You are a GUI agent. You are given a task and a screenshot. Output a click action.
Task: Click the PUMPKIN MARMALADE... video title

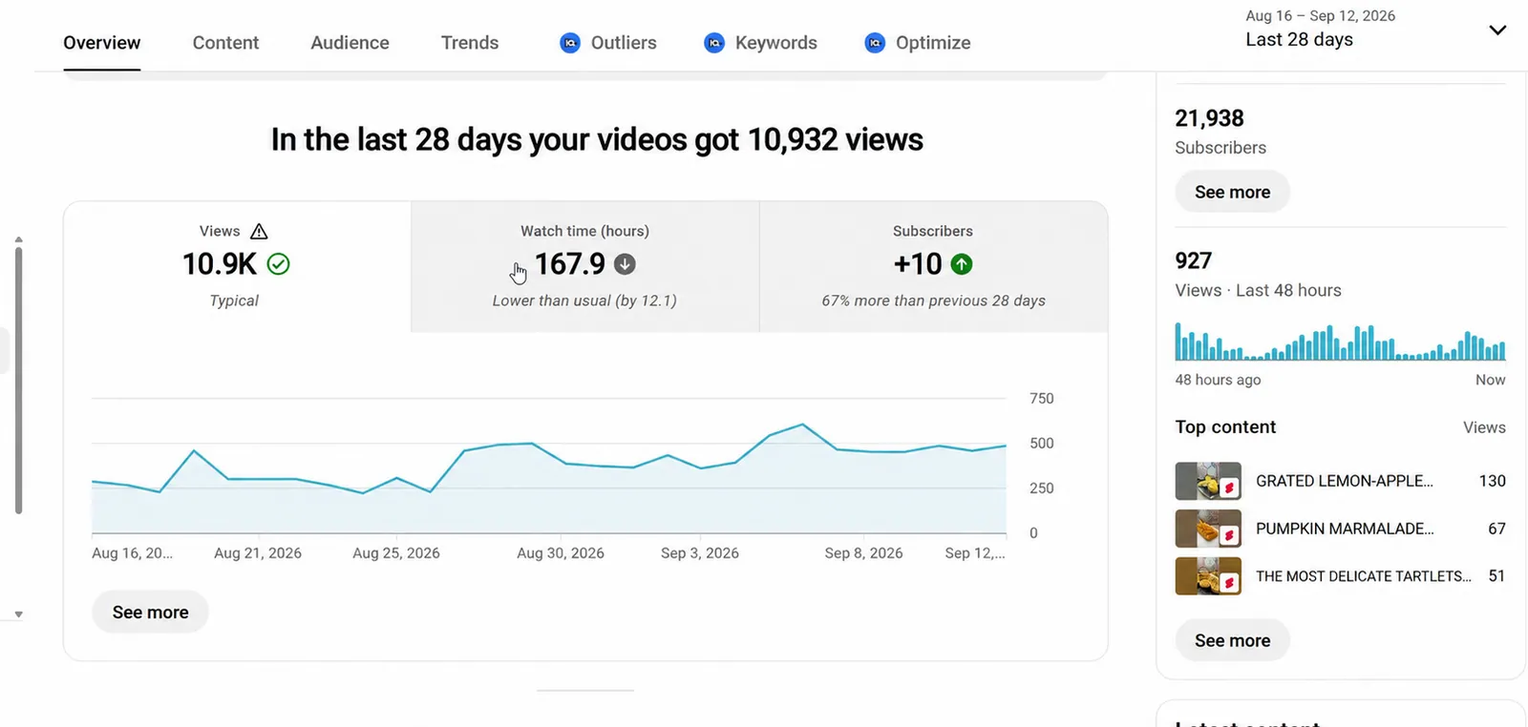(1345, 529)
